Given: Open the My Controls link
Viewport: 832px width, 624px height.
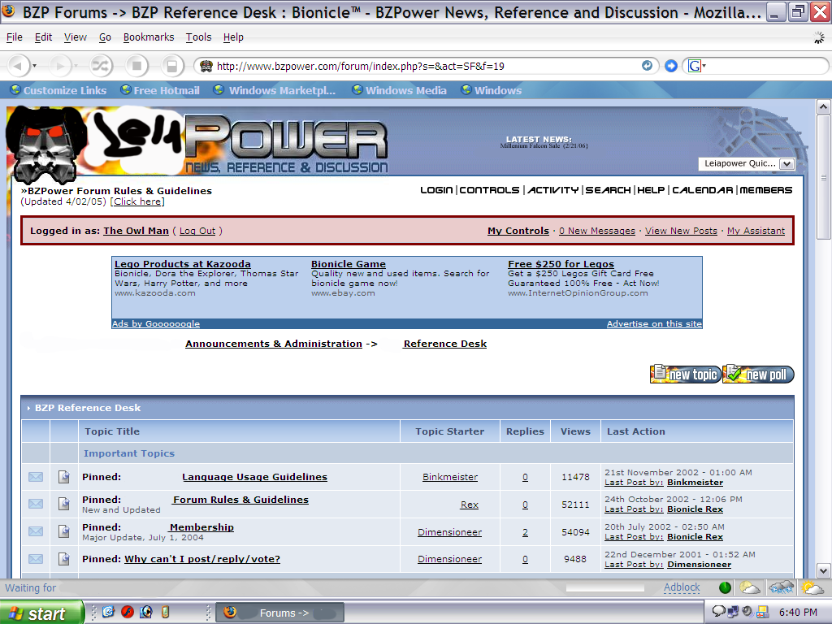Looking at the screenshot, I should point(518,231).
